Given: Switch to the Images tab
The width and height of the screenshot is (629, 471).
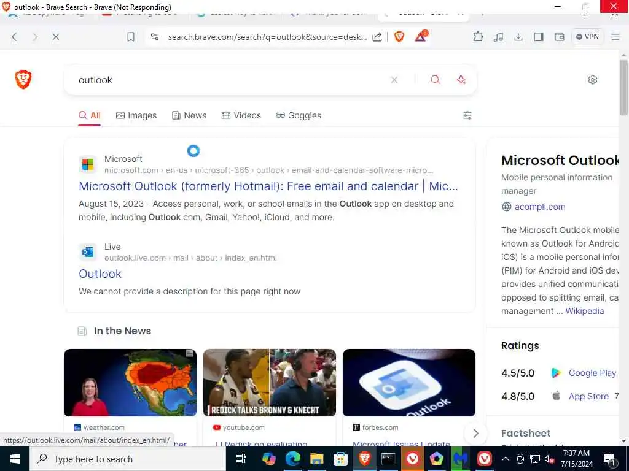Looking at the screenshot, I should 136,115.
